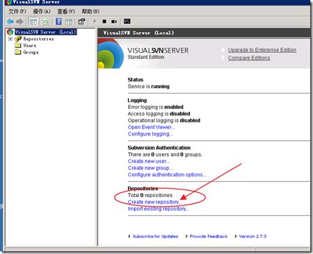Stop the service with the square Stop icon

(x=104, y=22)
